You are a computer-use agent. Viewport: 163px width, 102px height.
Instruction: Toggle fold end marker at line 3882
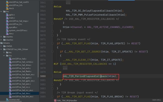click(x=52, y=84)
